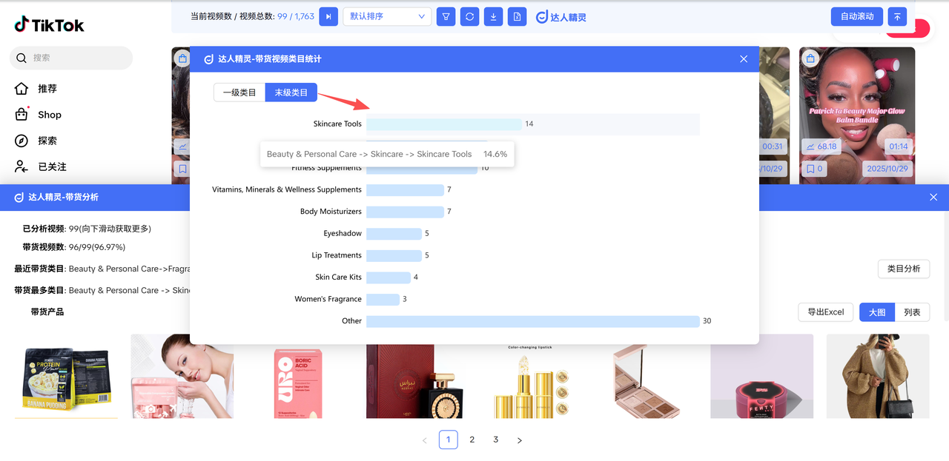
Task: Switch to 一级类目 category view
Action: pyautogui.click(x=239, y=92)
